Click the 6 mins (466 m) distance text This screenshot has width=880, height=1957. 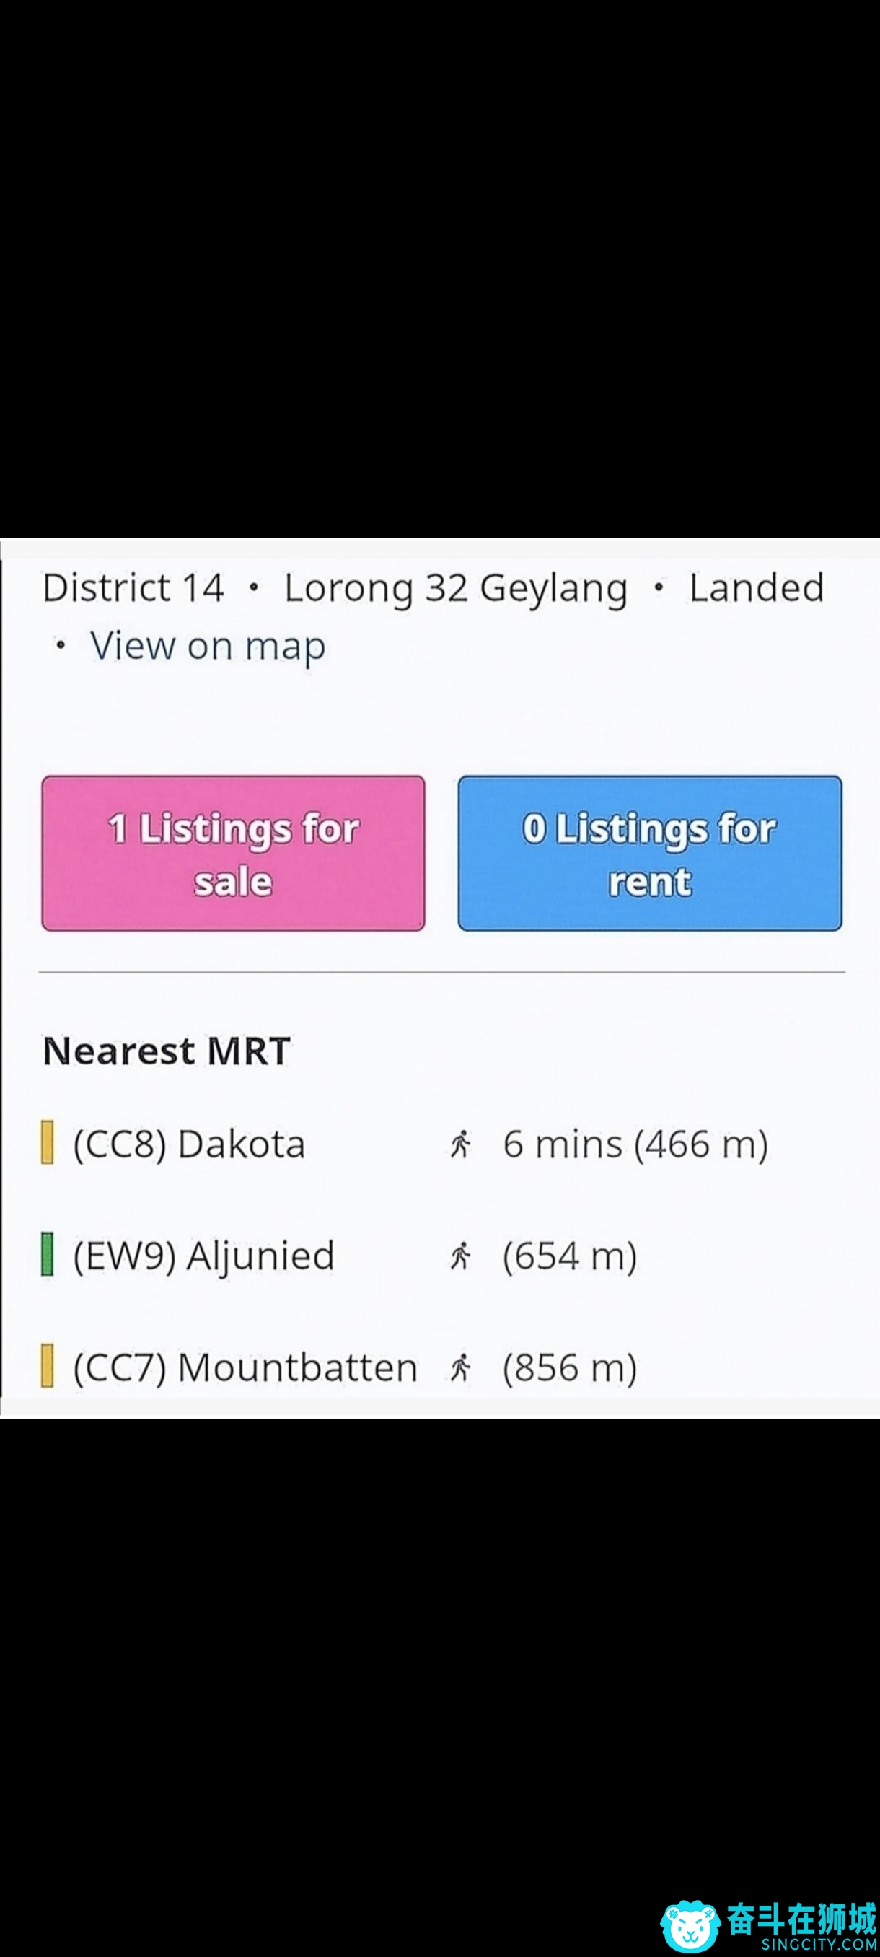pos(635,1144)
